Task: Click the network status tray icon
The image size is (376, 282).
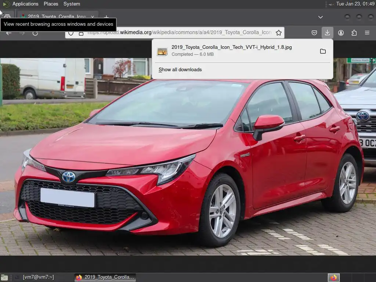Action: click(331, 4)
